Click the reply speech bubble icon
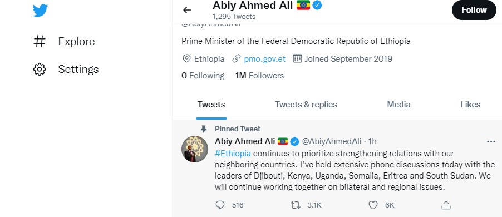502x217 pixels. 220,205
